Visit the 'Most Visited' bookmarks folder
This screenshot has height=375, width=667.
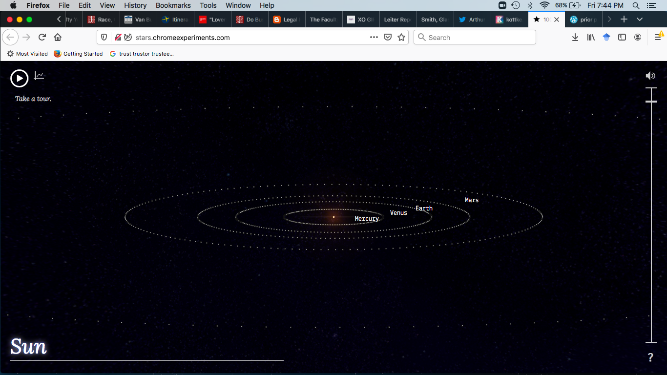[27, 54]
